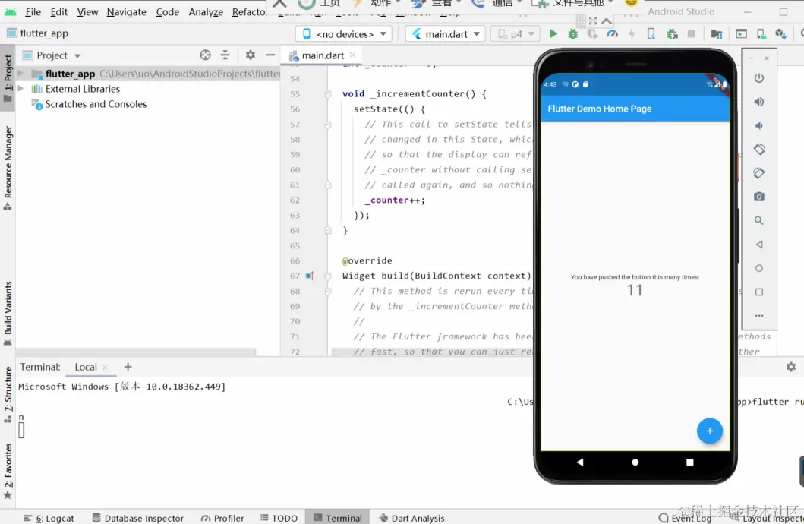Click emulator sidebar Back triangle icon
This screenshot has width=804, height=524.
click(x=759, y=245)
